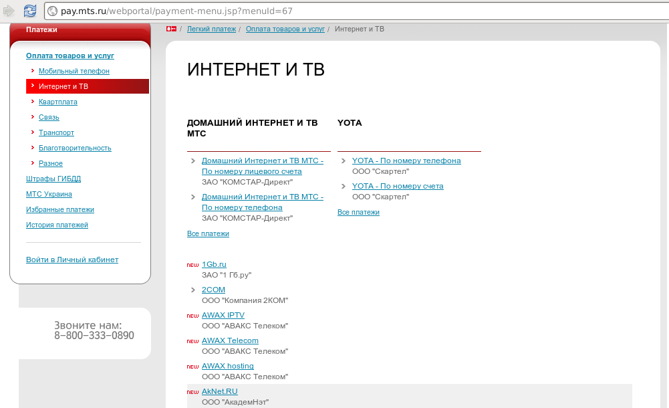Open the AWAX Telecom provider link
The width and height of the screenshot is (669, 408).
[230, 340]
